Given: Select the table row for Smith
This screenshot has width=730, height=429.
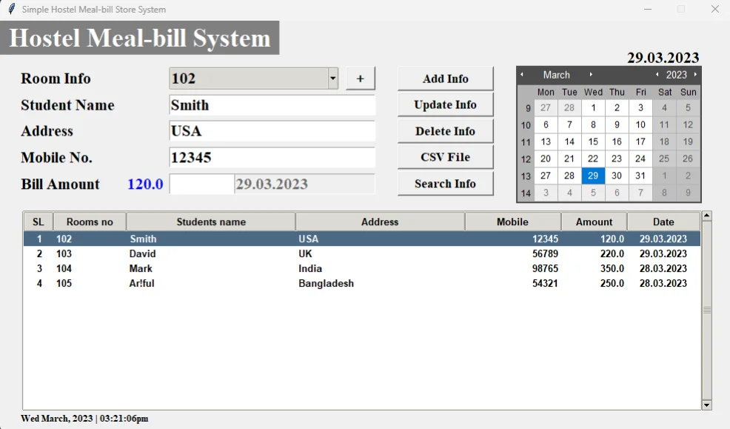Looking at the screenshot, I should tap(362, 239).
